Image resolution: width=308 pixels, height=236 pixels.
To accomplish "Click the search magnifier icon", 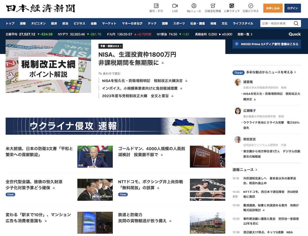I will pos(296,24).
